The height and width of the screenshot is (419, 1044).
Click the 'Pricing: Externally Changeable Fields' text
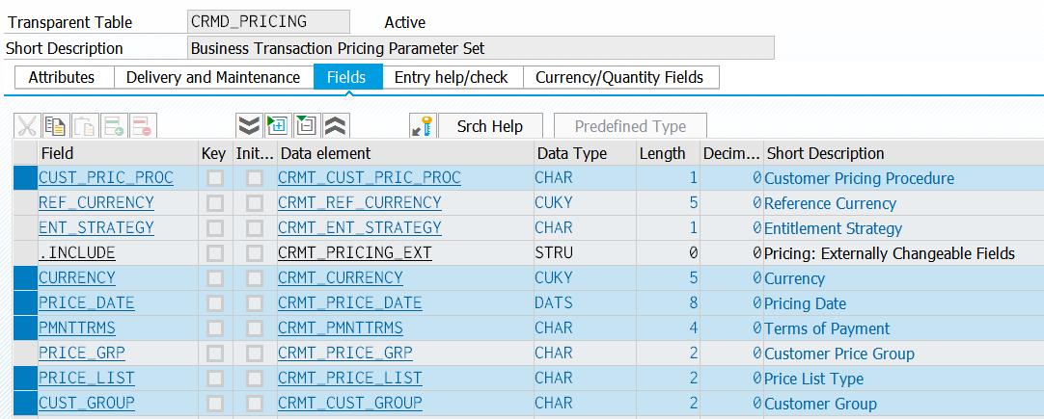890,253
